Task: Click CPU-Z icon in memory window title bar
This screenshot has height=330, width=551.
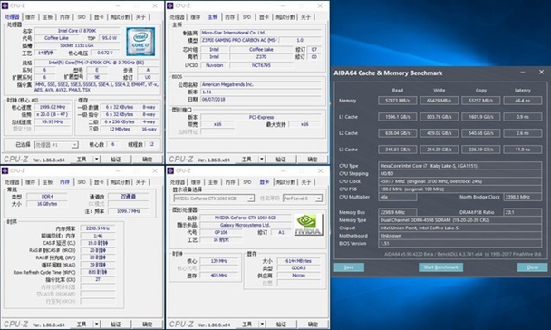Action: pos(5,170)
